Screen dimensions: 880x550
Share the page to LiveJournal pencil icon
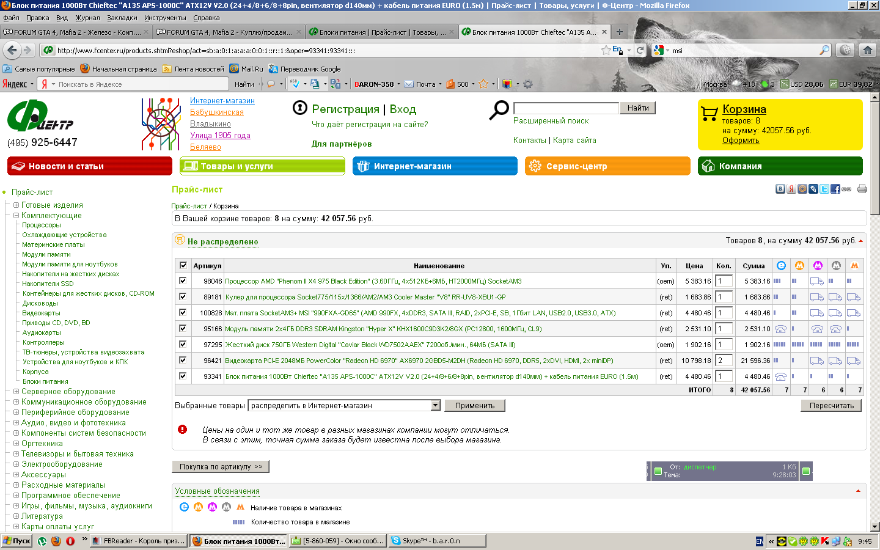(813, 189)
